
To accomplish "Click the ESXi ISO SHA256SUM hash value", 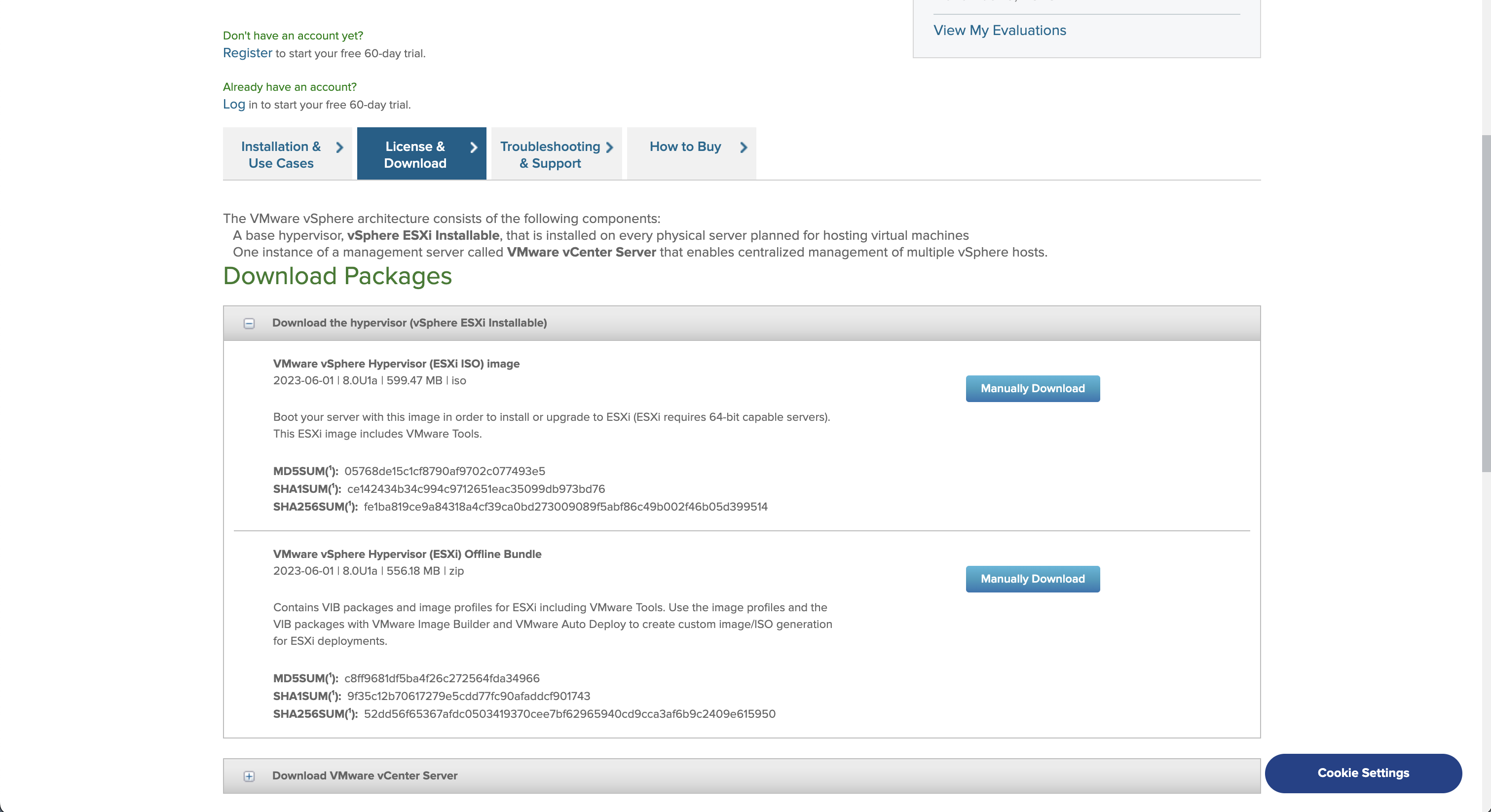I will (565, 507).
